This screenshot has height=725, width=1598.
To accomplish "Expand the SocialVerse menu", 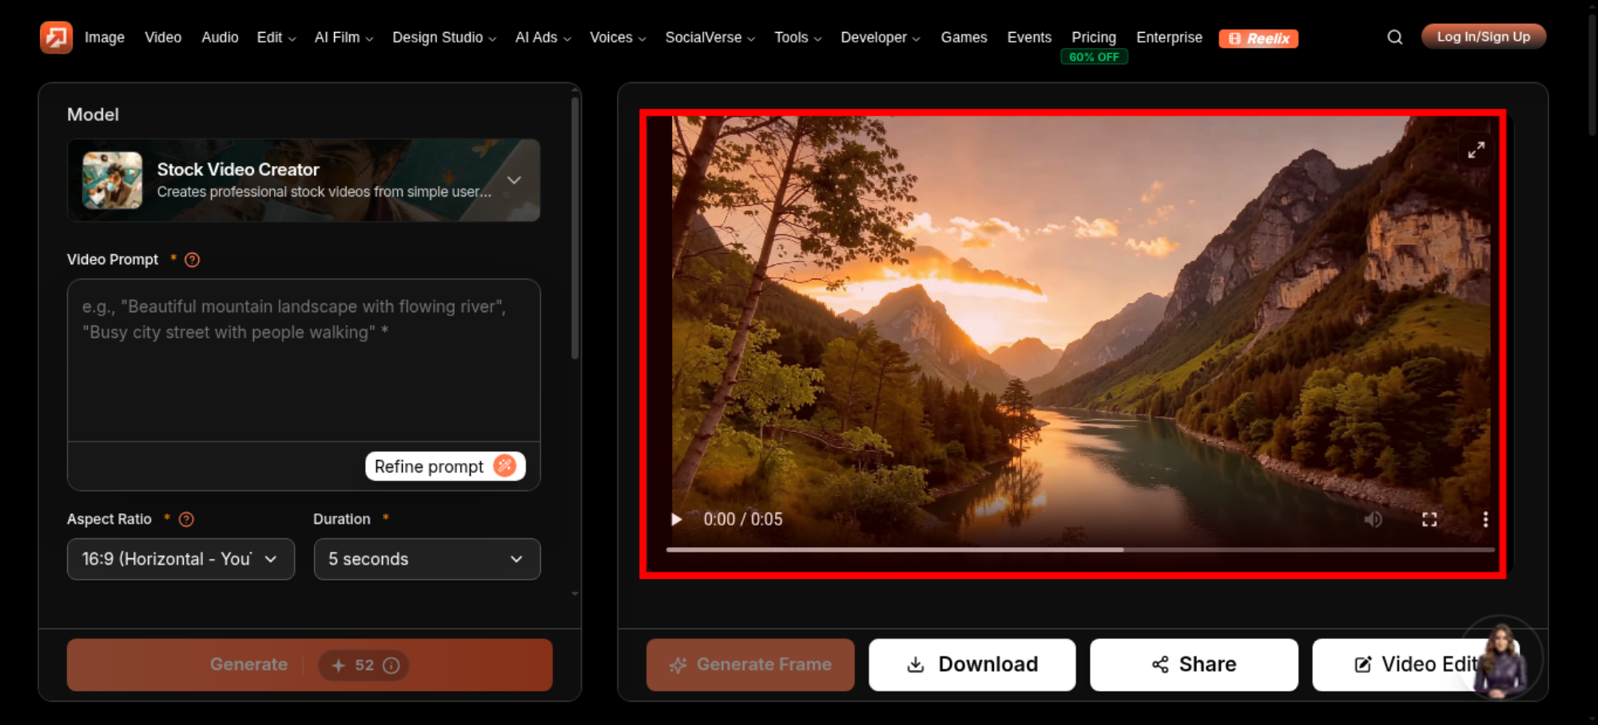I will (710, 38).
